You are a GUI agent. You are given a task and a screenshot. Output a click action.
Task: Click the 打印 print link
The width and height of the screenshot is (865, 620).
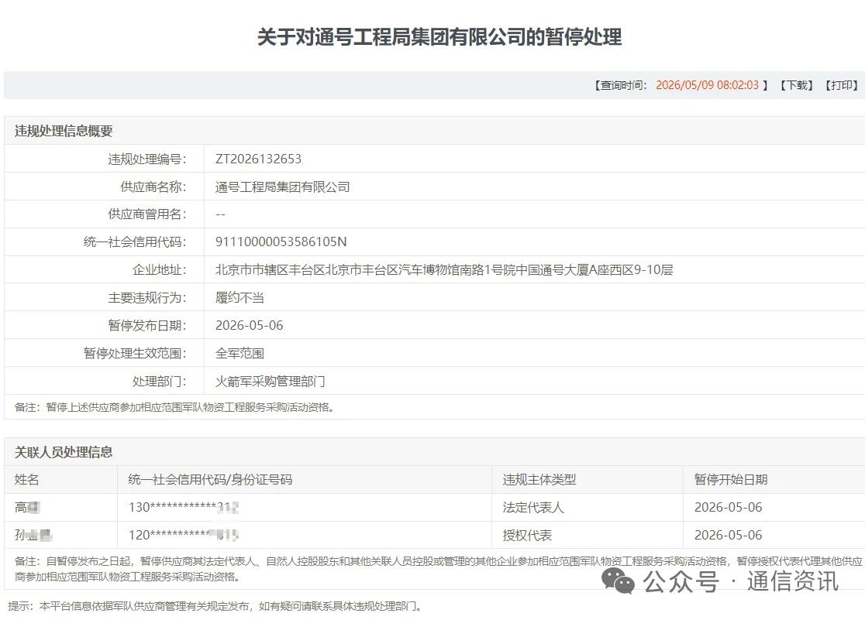pyautogui.click(x=842, y=85)
